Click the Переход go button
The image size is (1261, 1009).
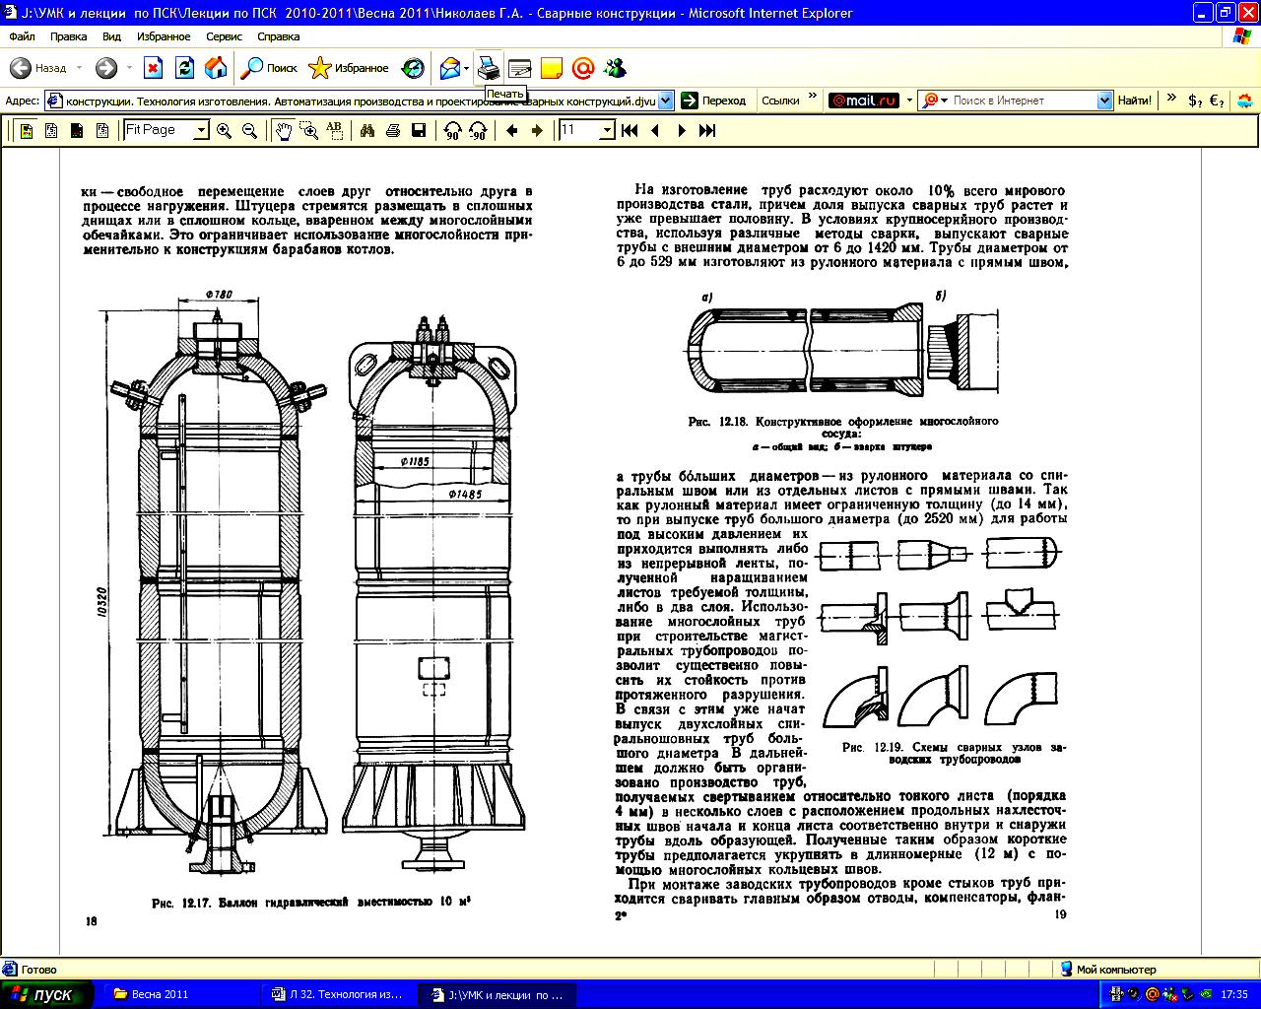[715, 100]
